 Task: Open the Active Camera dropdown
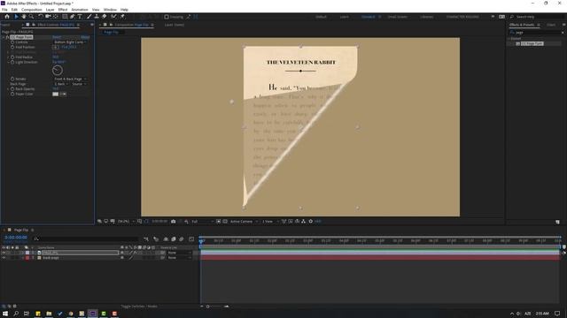244,222
